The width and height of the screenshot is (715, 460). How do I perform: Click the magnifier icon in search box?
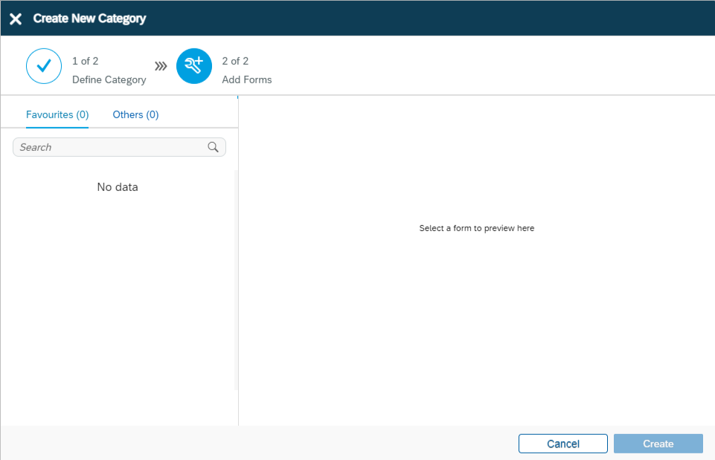214,147
